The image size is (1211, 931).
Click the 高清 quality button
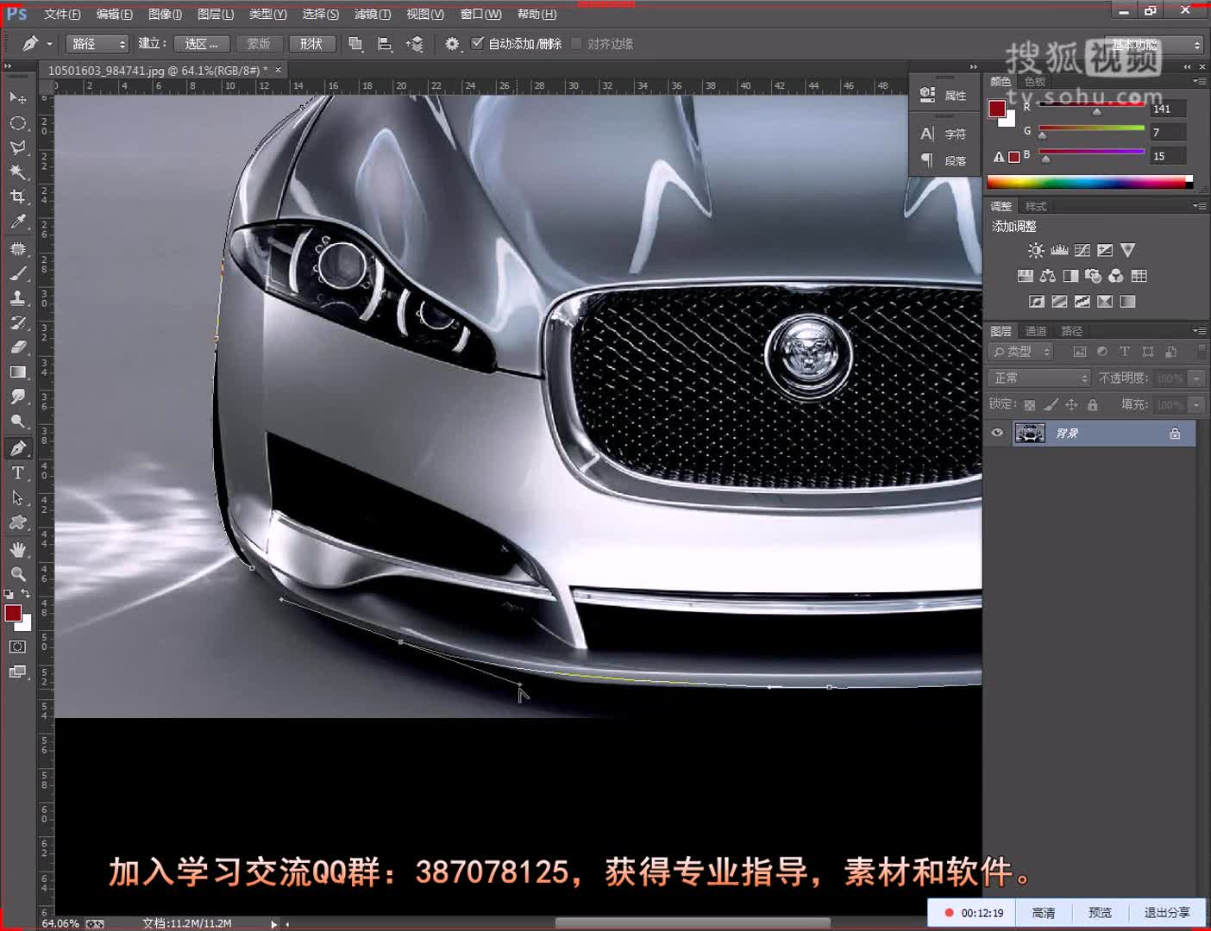click(x=1044, y=913)
